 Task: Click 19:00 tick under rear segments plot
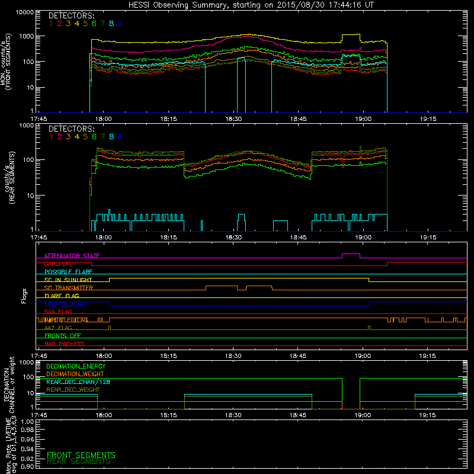point(363,238)
